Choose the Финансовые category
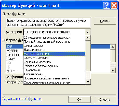 pos(54,46)
